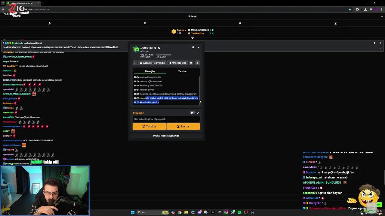Open the pinned Instagram link
The image size is (385, 216).
54,47
